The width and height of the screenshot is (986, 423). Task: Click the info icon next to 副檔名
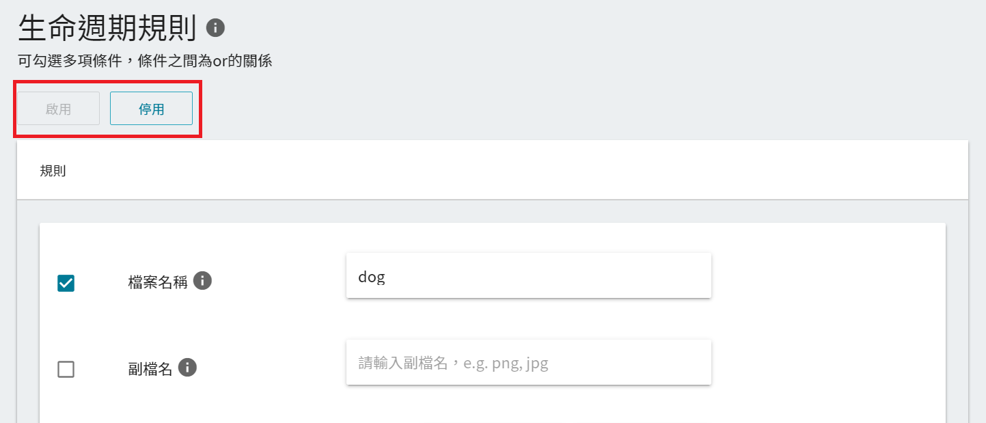tap(187, 368)
